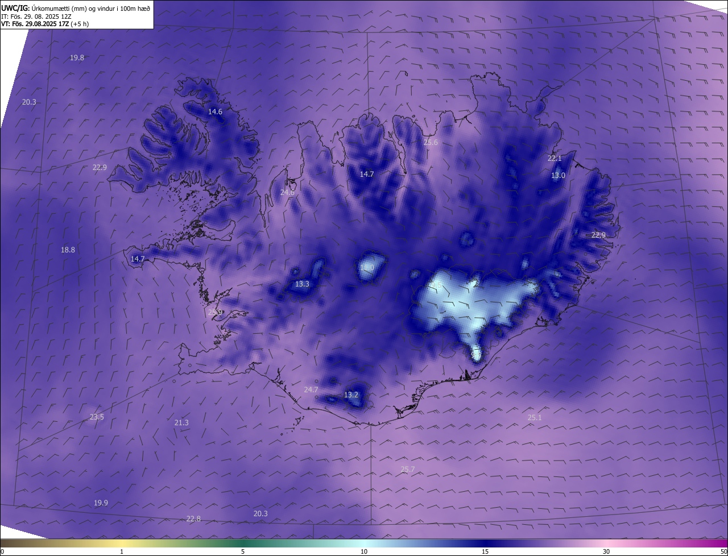Image resolution: width=728 pixels, height=556 pixels.
Task: Select the 24.6 value label
Action: point(287,193)
